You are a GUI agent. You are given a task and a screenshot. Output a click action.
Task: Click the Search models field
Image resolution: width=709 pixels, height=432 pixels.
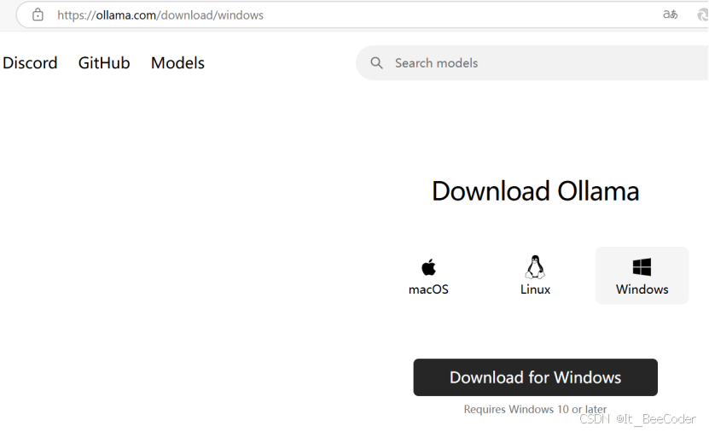pyautogui.click(x=532, y=63)
